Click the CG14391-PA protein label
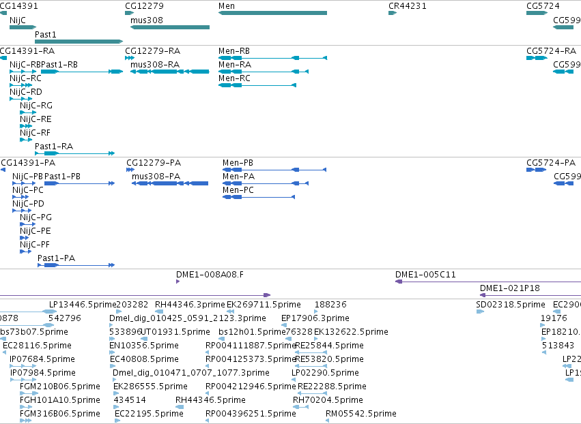The height and width of the screenshot is (424, 581). pos(28,163)
